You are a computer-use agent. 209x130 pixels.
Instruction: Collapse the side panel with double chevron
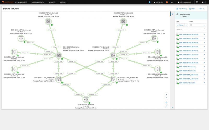click(x=172, y=107)
